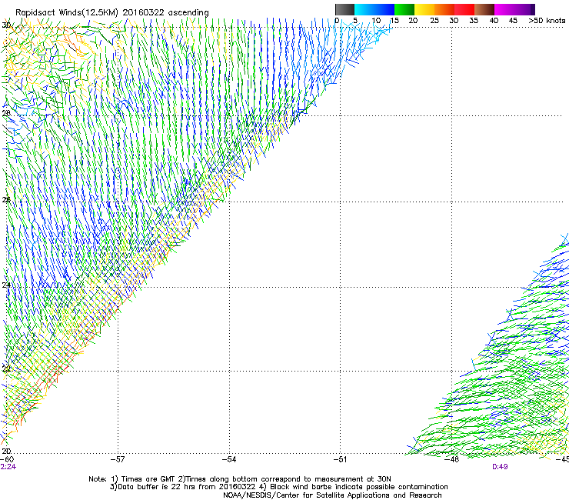Click the '22' latitude axis label

[x=6, y=369]
